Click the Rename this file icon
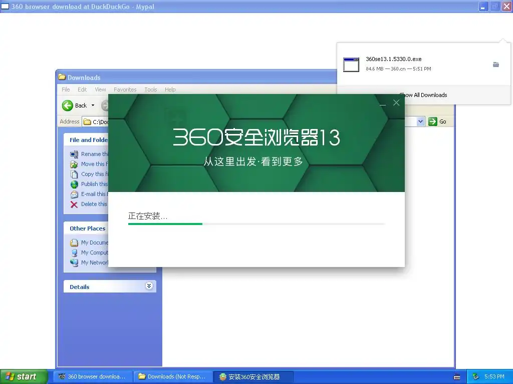Viewport: 513px width, 384px height. tap(74, 154)
